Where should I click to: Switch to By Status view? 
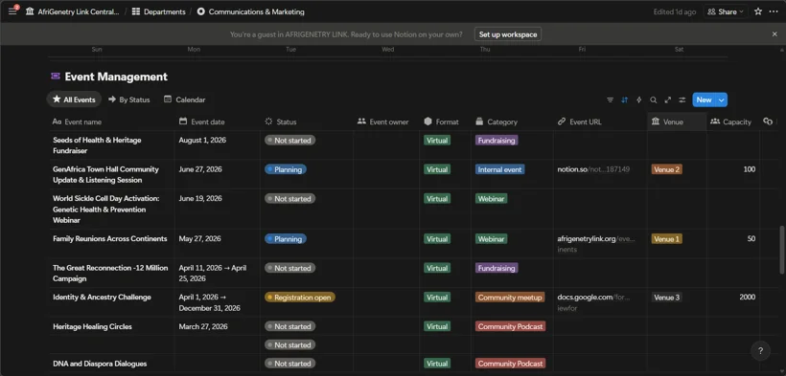click(128, 100)
